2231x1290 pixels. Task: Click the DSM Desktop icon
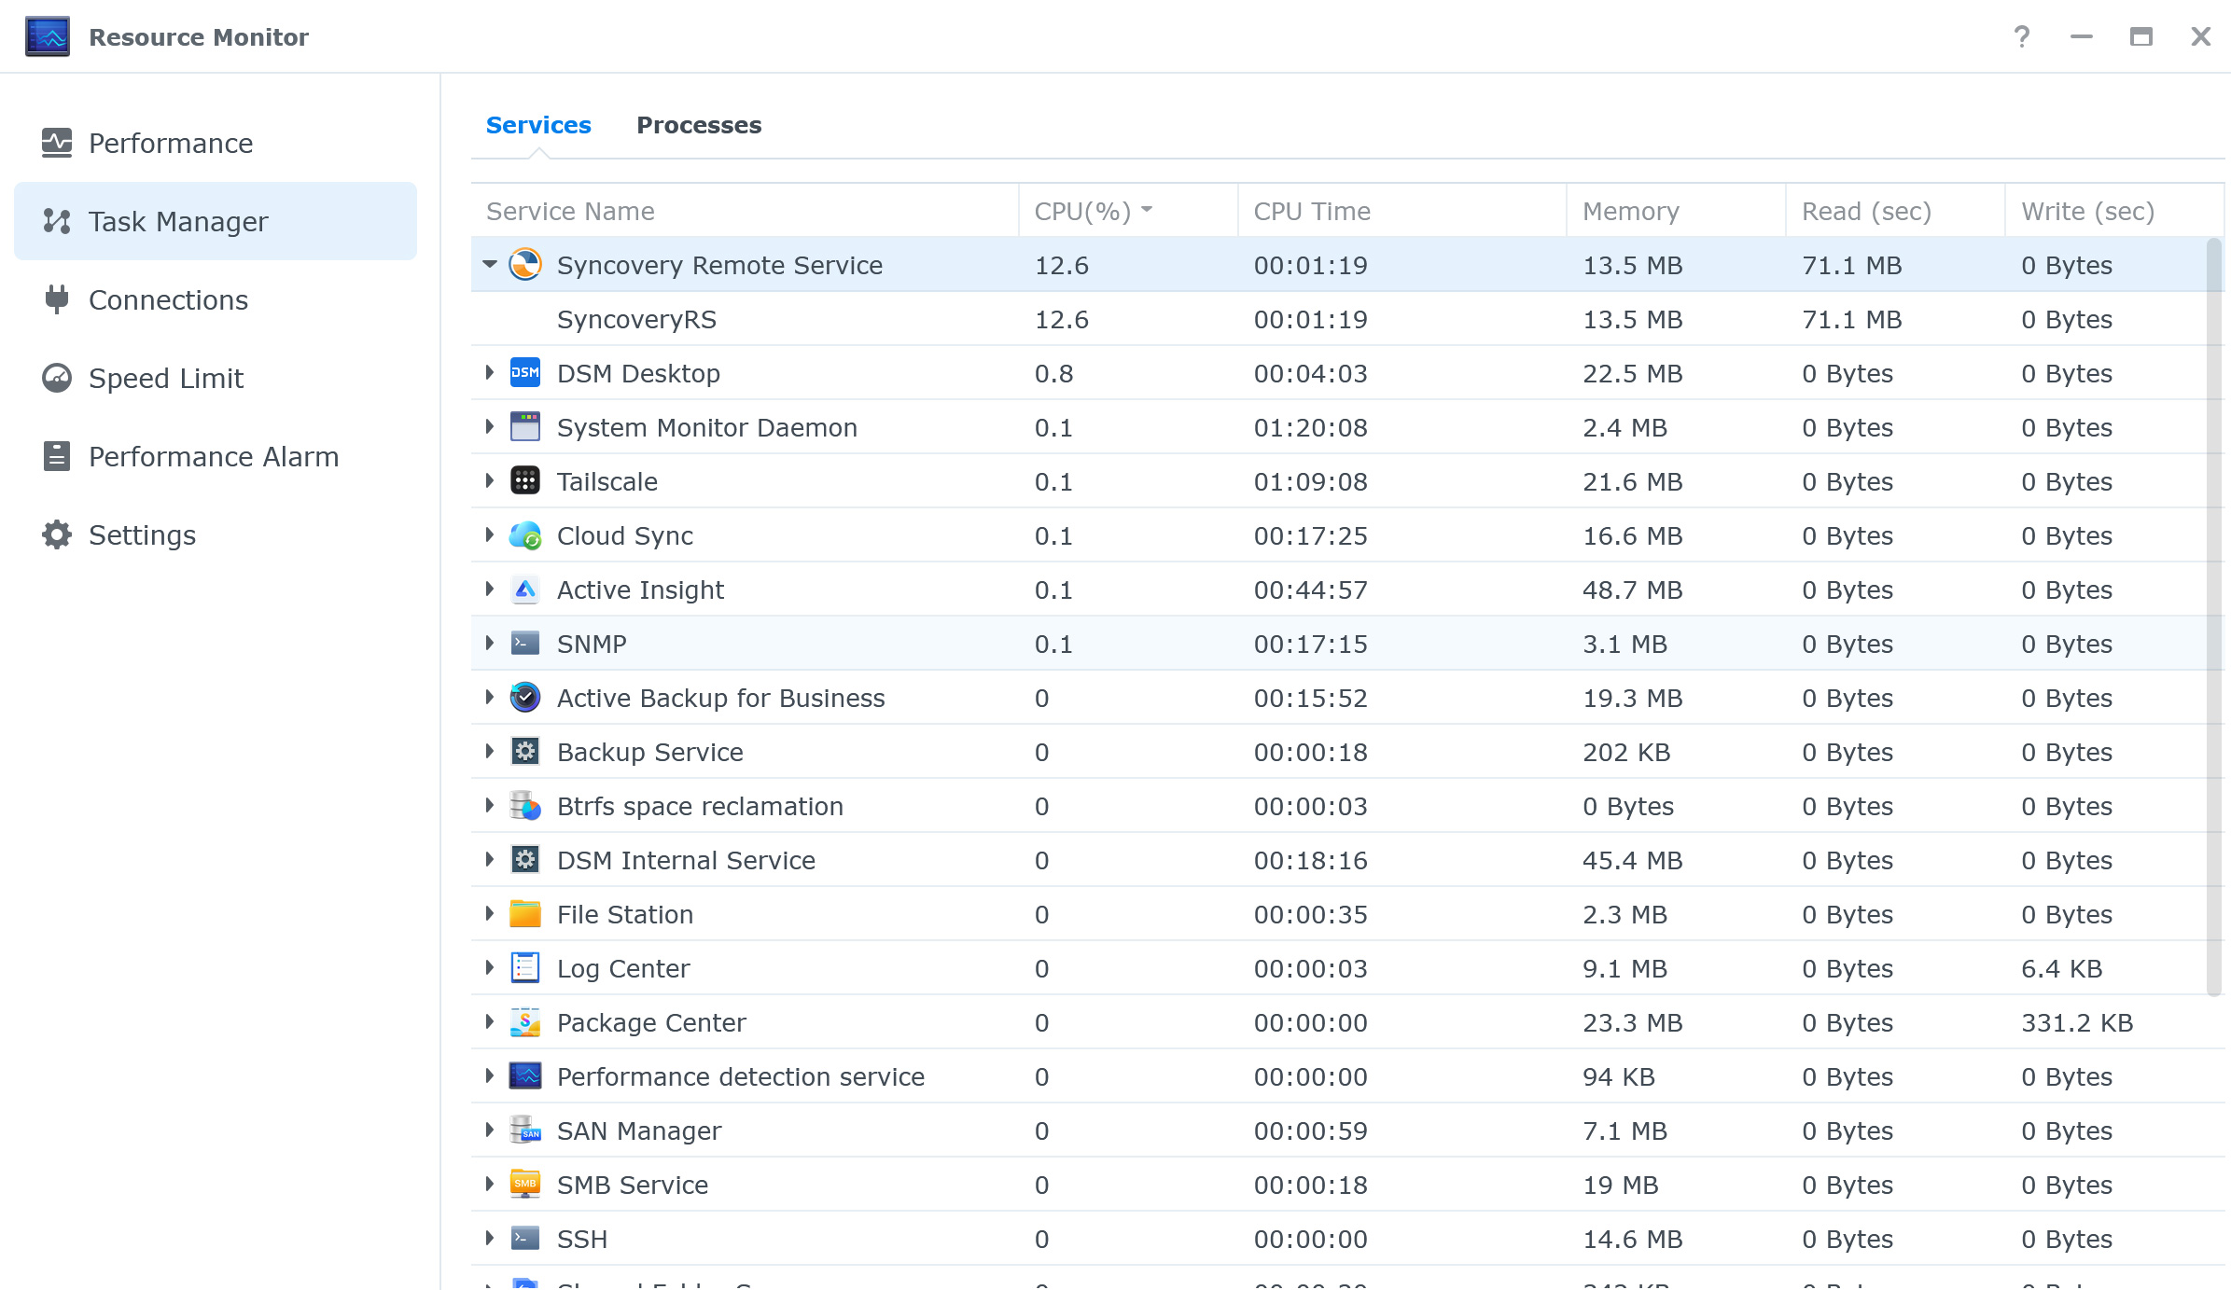[525, 373]
